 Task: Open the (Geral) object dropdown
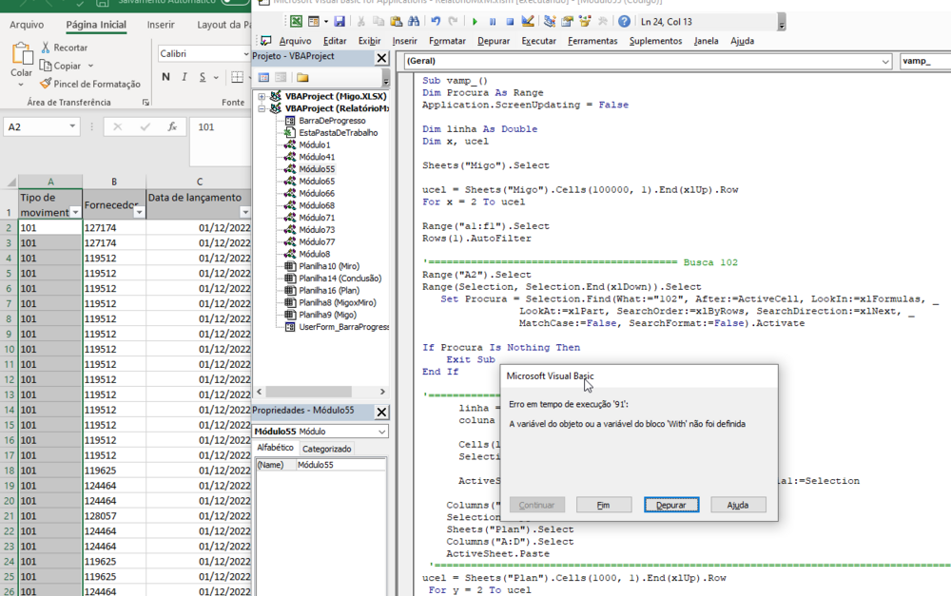click(883, 61)
